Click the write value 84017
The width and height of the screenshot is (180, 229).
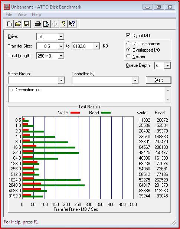point(144,185)
